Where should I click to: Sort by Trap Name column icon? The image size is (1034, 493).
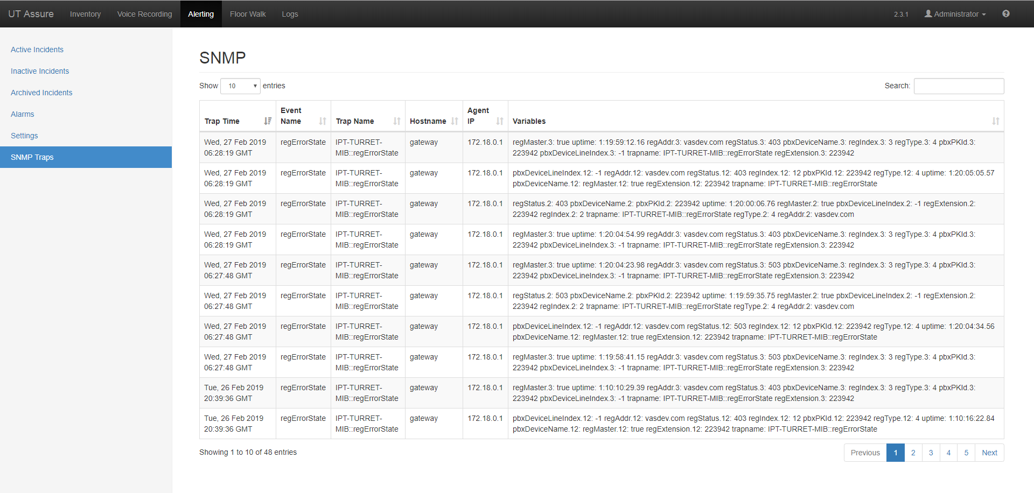pyautogui.click(x=397, y=121)
